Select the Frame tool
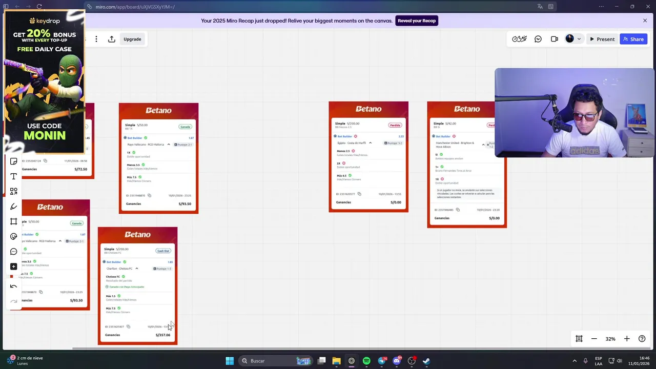This screenshot has width=656, height=369. (x=14, y=221)
